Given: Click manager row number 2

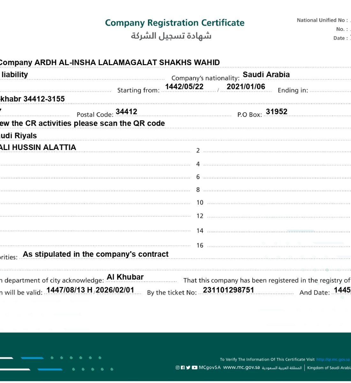Looking at the screenshot, I should (198, 151).
